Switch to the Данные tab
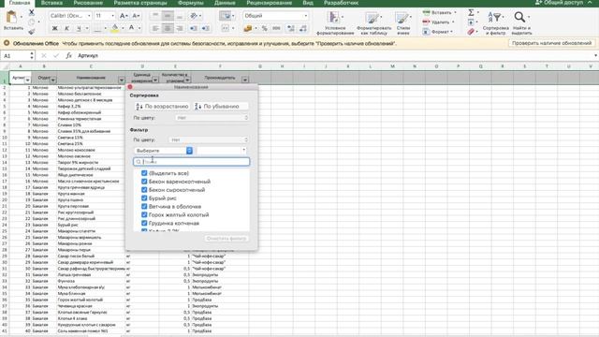599x337 pixels. click(225, 3)
